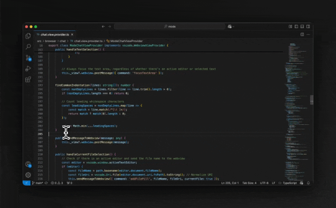Click 'vscode.window.activeTextEditor' on line 212
This screenshot has height=208, width=336.
point(111,162)
